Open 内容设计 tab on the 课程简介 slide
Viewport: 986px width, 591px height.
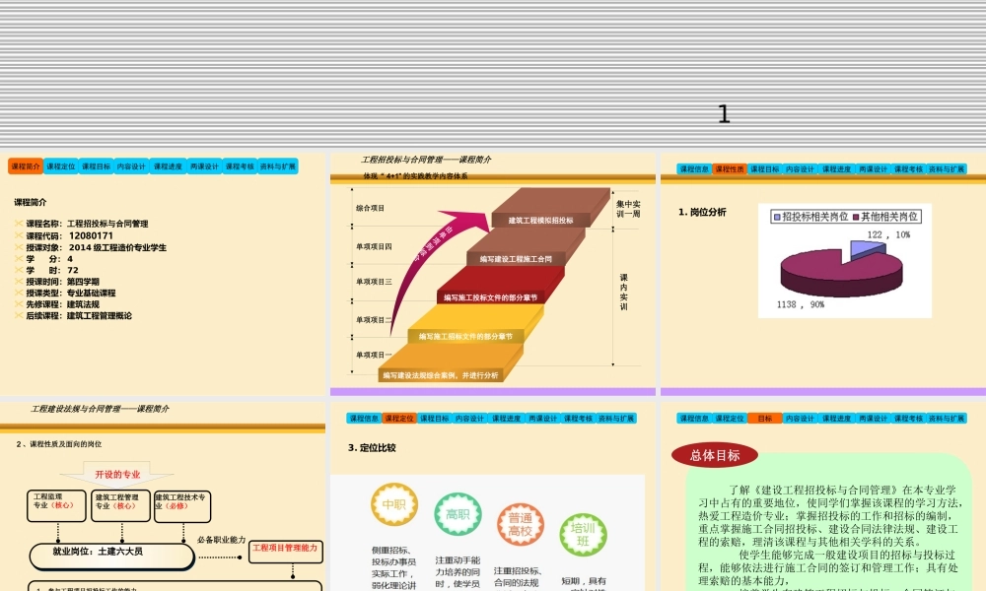coord(131,166)
